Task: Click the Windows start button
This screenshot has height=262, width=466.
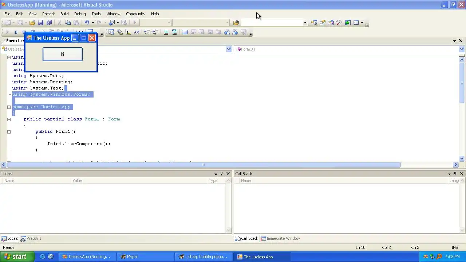Action: click(x=17, y=257)
